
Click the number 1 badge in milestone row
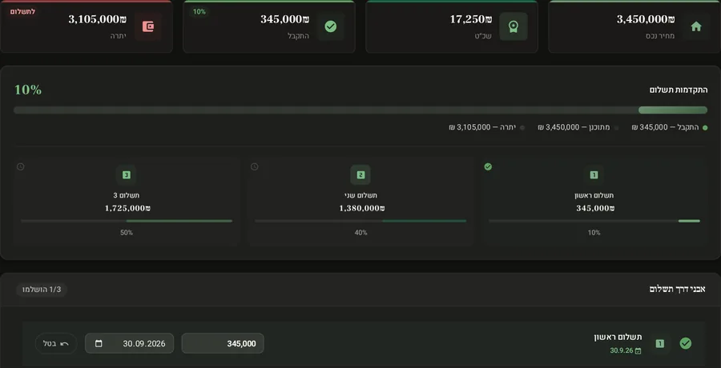(x=660, y=343)
